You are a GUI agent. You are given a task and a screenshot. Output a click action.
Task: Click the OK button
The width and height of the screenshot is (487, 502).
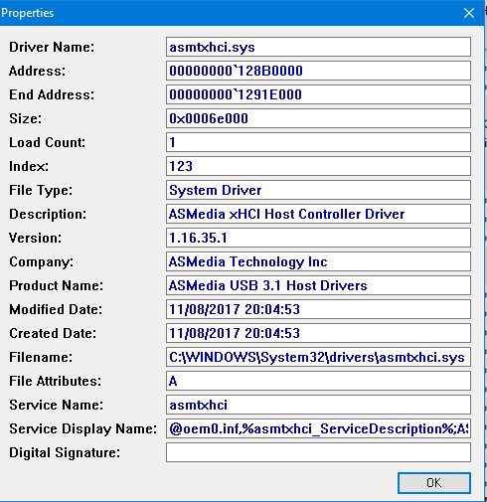point(434,483)
